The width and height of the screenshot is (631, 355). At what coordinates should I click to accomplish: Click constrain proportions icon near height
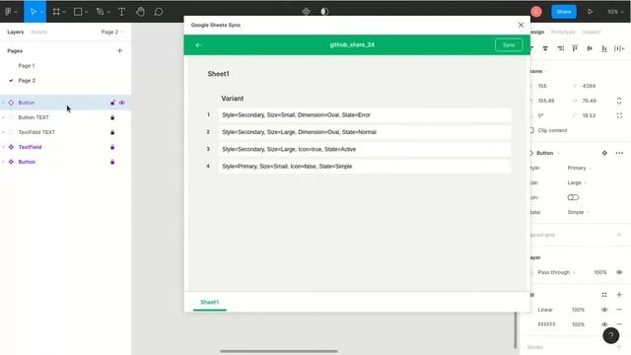coord(619,101)
